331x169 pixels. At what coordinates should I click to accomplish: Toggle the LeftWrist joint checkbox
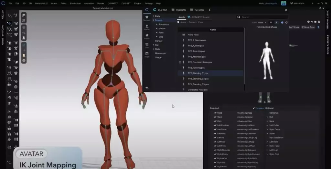pos(215,134)
